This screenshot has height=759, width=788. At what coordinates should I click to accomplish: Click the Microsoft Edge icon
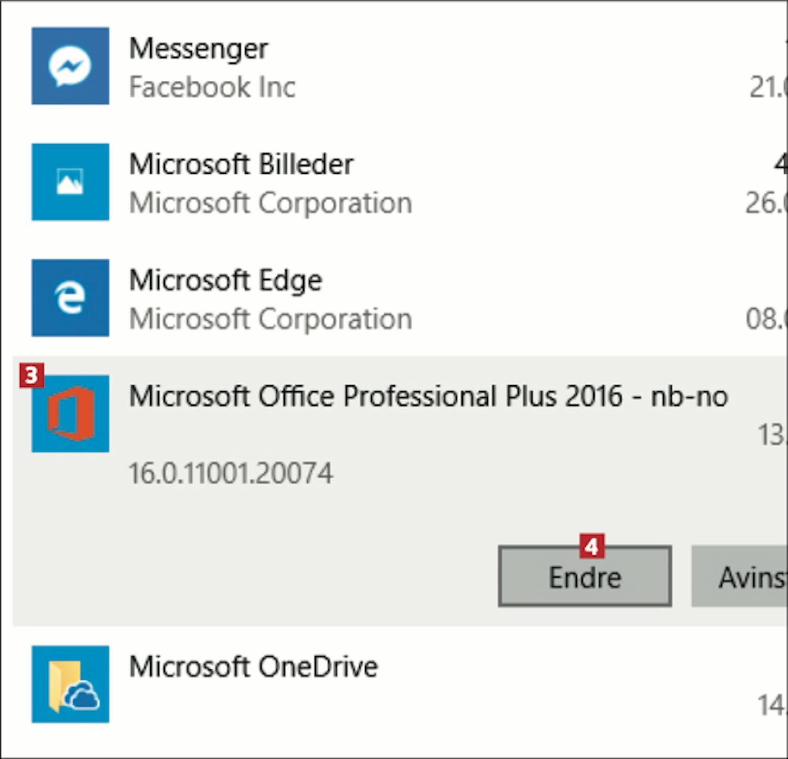(70, 298)
